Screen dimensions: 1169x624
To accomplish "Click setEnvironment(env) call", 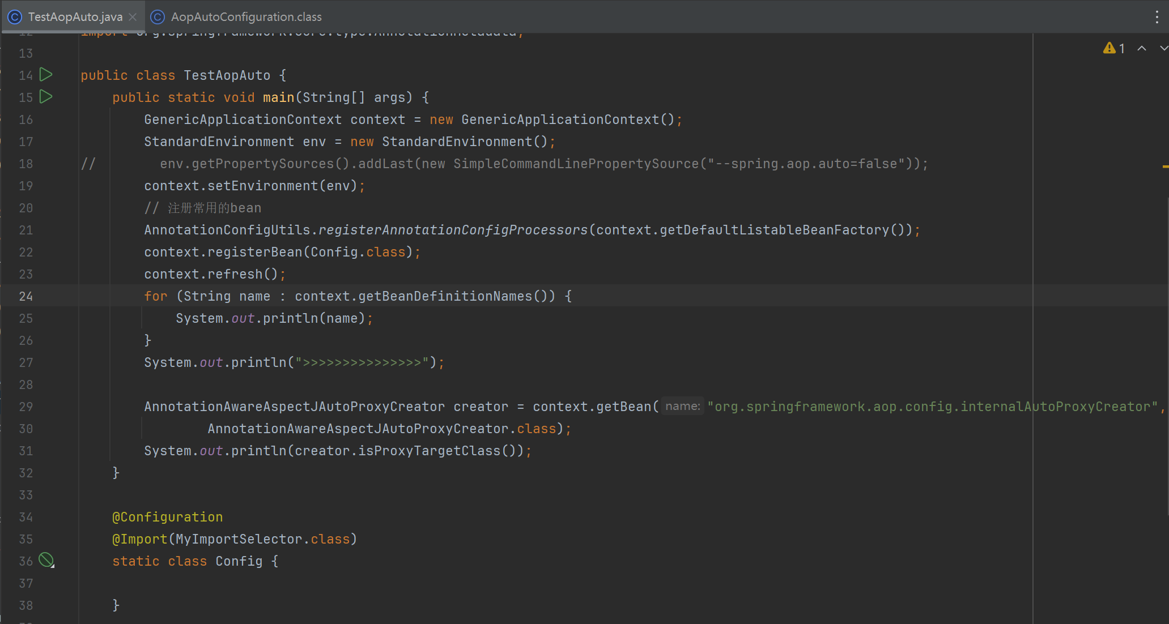I will pyautogui.click(x=282, y=186).
